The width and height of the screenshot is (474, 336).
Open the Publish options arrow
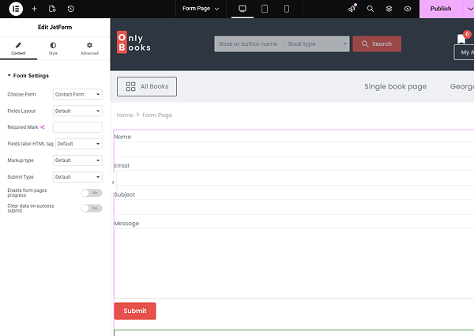click(470, 9)
